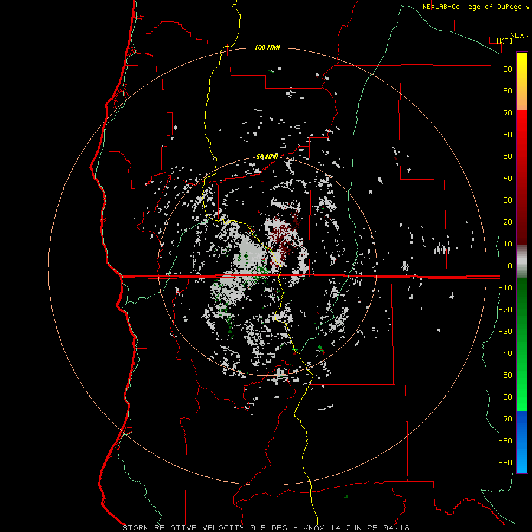Pick the blue bottom segment of color bar
Screen dimensions: 532x532
point(522,442)
